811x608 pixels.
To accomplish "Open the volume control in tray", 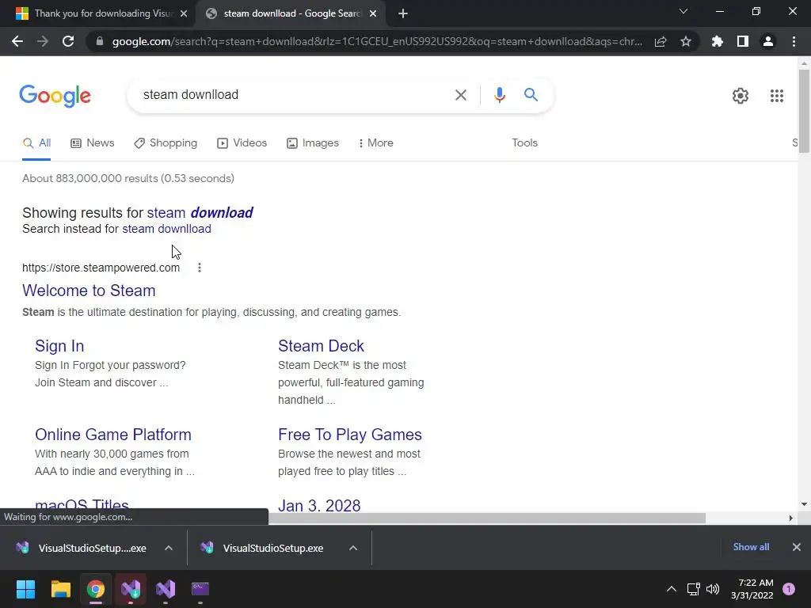I will 713,589.
